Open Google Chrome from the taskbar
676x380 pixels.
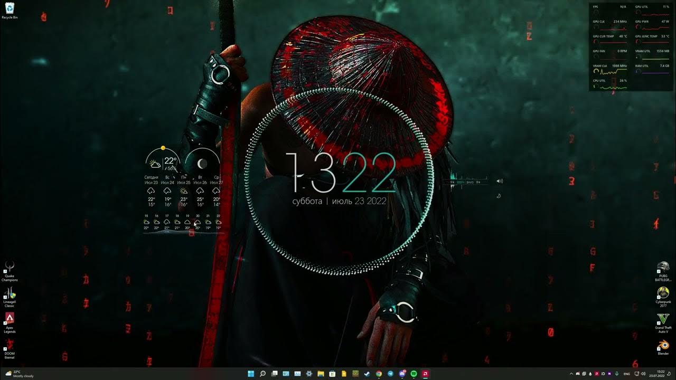(x=379, y=374)
